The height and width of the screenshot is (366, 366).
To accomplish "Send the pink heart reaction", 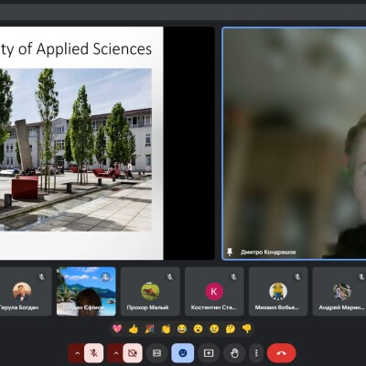I will [117, 328].
